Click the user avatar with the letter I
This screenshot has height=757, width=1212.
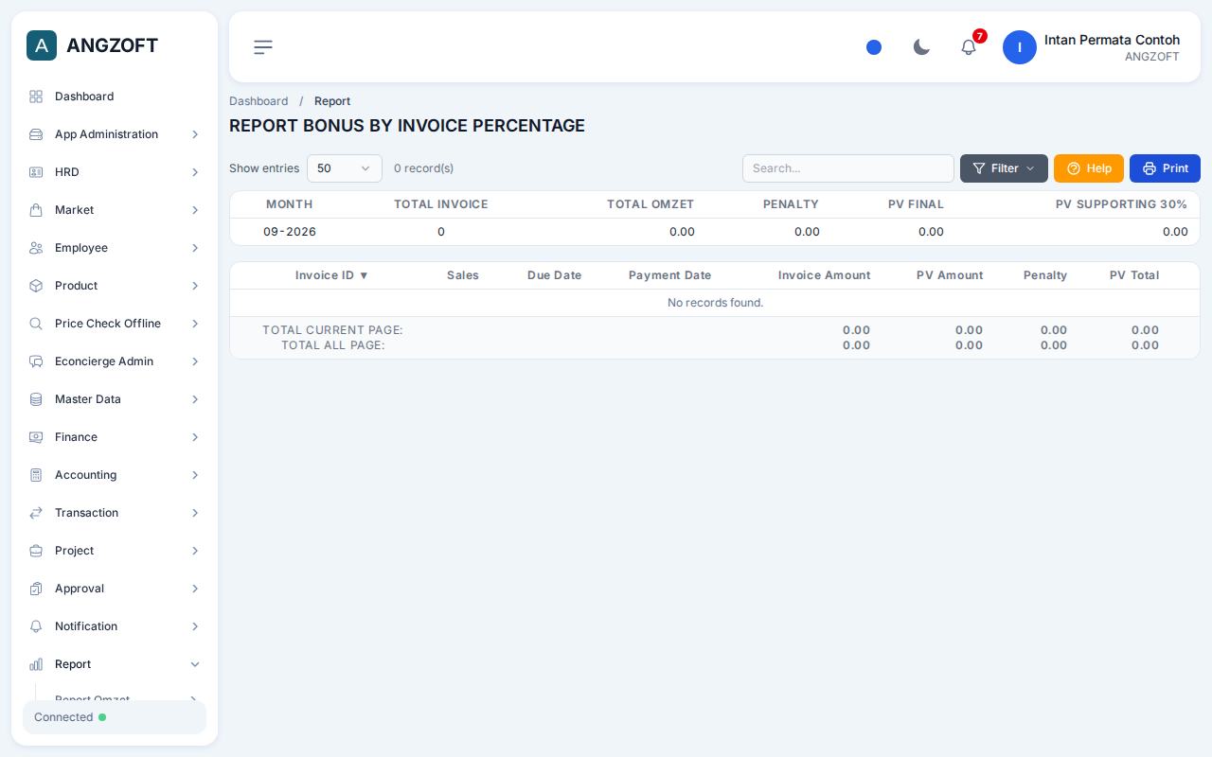pyautogui.click(x=1020, y=47)
